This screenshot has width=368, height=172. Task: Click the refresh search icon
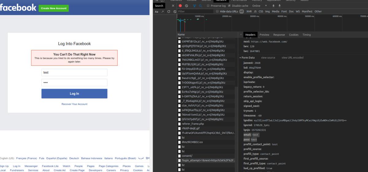click(x=169, y=12)
